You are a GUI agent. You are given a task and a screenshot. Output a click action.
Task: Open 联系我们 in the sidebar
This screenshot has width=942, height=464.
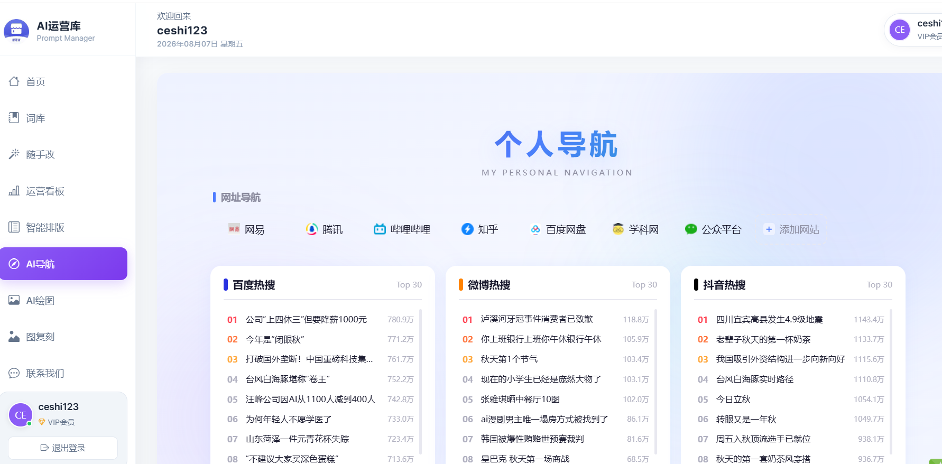(63, 373)
